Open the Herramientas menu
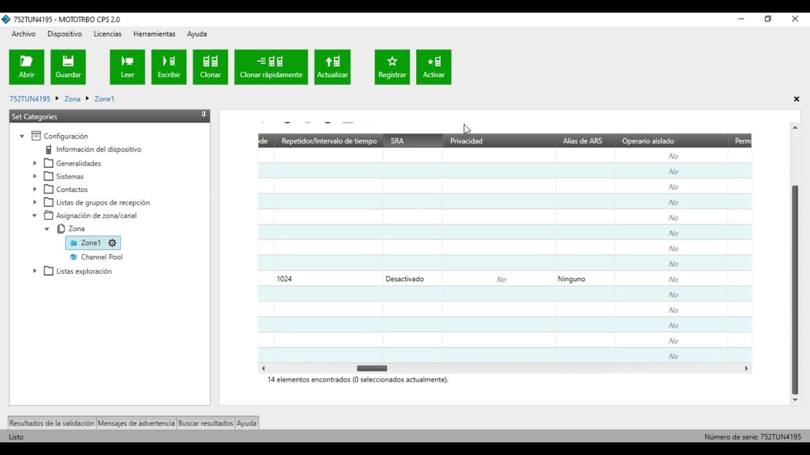Viewport: 810px width, 455px height. pos(154,34)
